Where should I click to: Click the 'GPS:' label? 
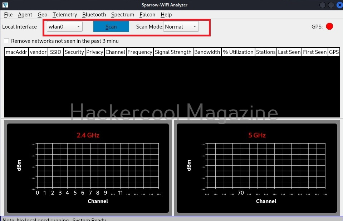pyautogui.click(x=317, y=27)
